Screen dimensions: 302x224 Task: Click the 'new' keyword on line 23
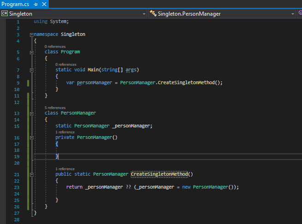coord(186,187)
